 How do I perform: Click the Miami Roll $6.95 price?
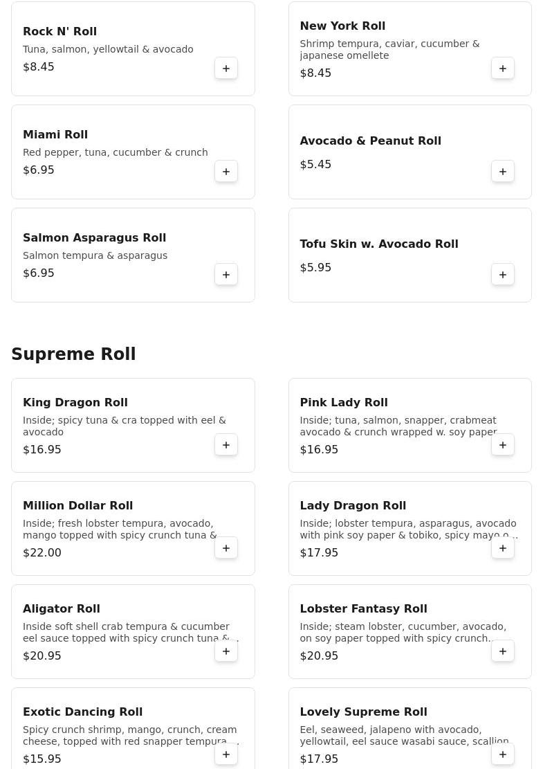pyautogui.click(x=39, y=170)
